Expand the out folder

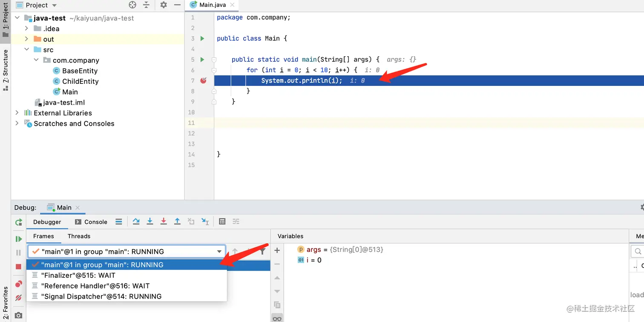26,39
